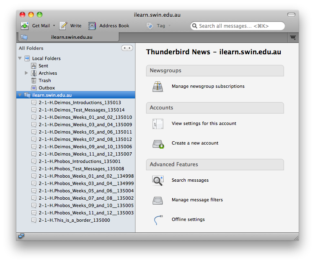
Task: Click Manage message filters link
Action: (197, 200)
